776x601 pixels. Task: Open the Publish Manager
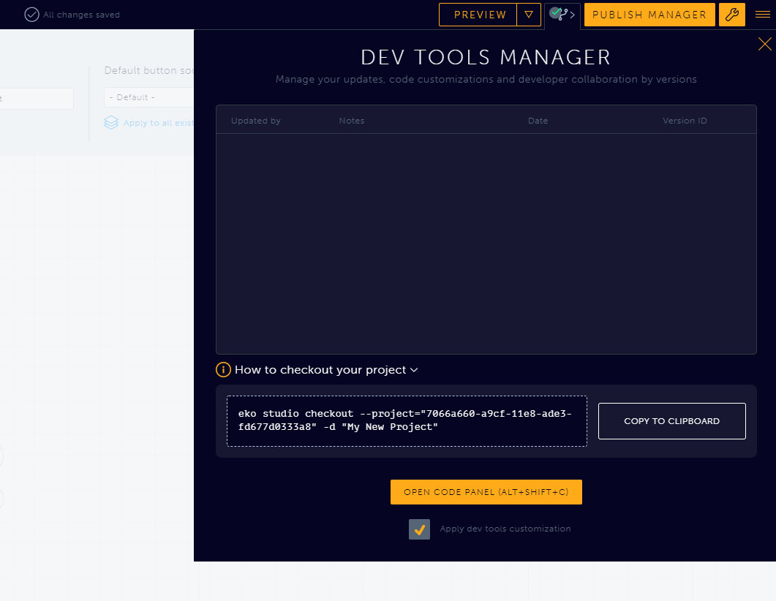click(649, 15)
